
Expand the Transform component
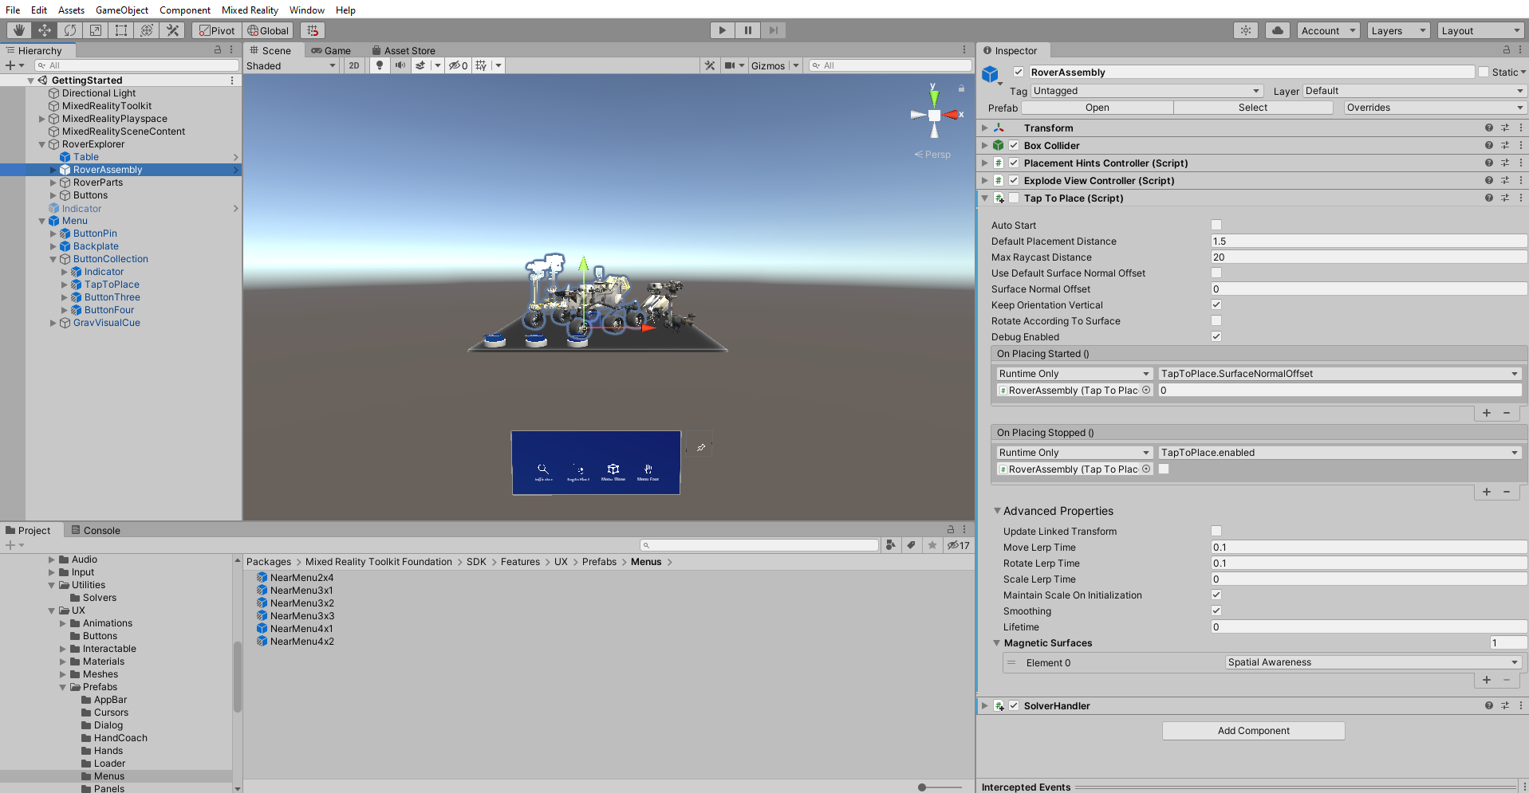pos(985,128)
